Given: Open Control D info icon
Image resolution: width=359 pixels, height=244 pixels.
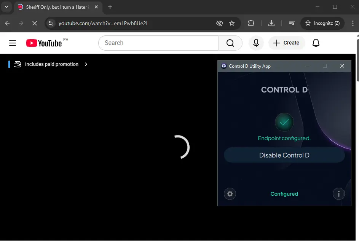Looking at the screenshot, I should point(338,194).
